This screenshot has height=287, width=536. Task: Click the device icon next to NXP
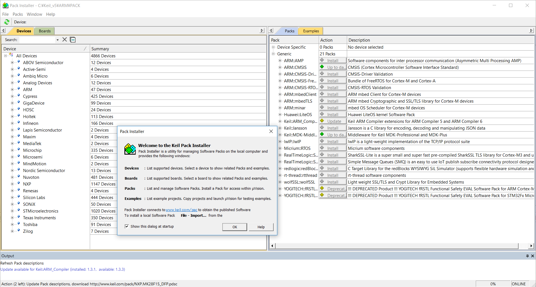[18, 184]
